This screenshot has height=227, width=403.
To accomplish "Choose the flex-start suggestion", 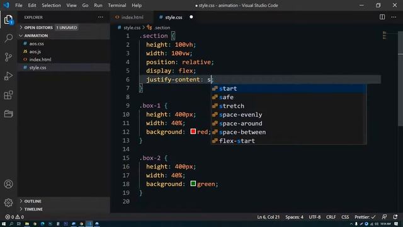I will (288, 141).
